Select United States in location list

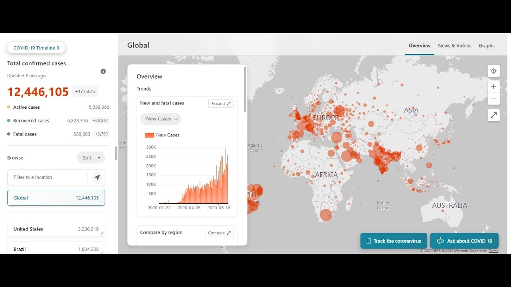pyautogui.click(x=56, y=229)
